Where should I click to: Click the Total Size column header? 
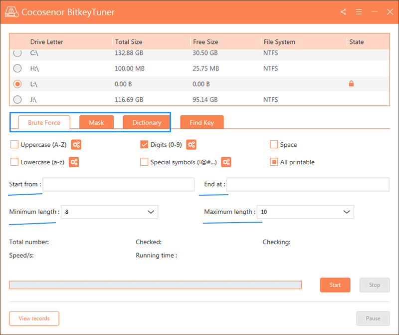point(129,42)
